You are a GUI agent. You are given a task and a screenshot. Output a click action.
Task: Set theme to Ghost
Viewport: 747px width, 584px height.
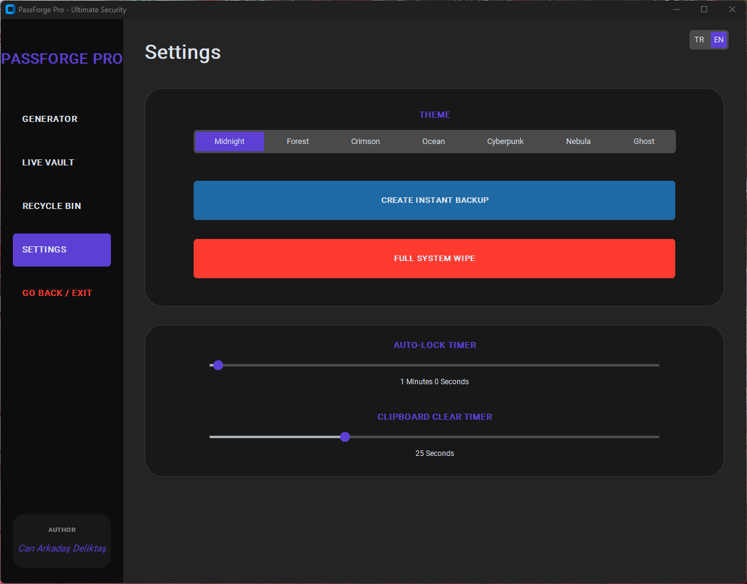pyautogui.click(x=644, y=142)
